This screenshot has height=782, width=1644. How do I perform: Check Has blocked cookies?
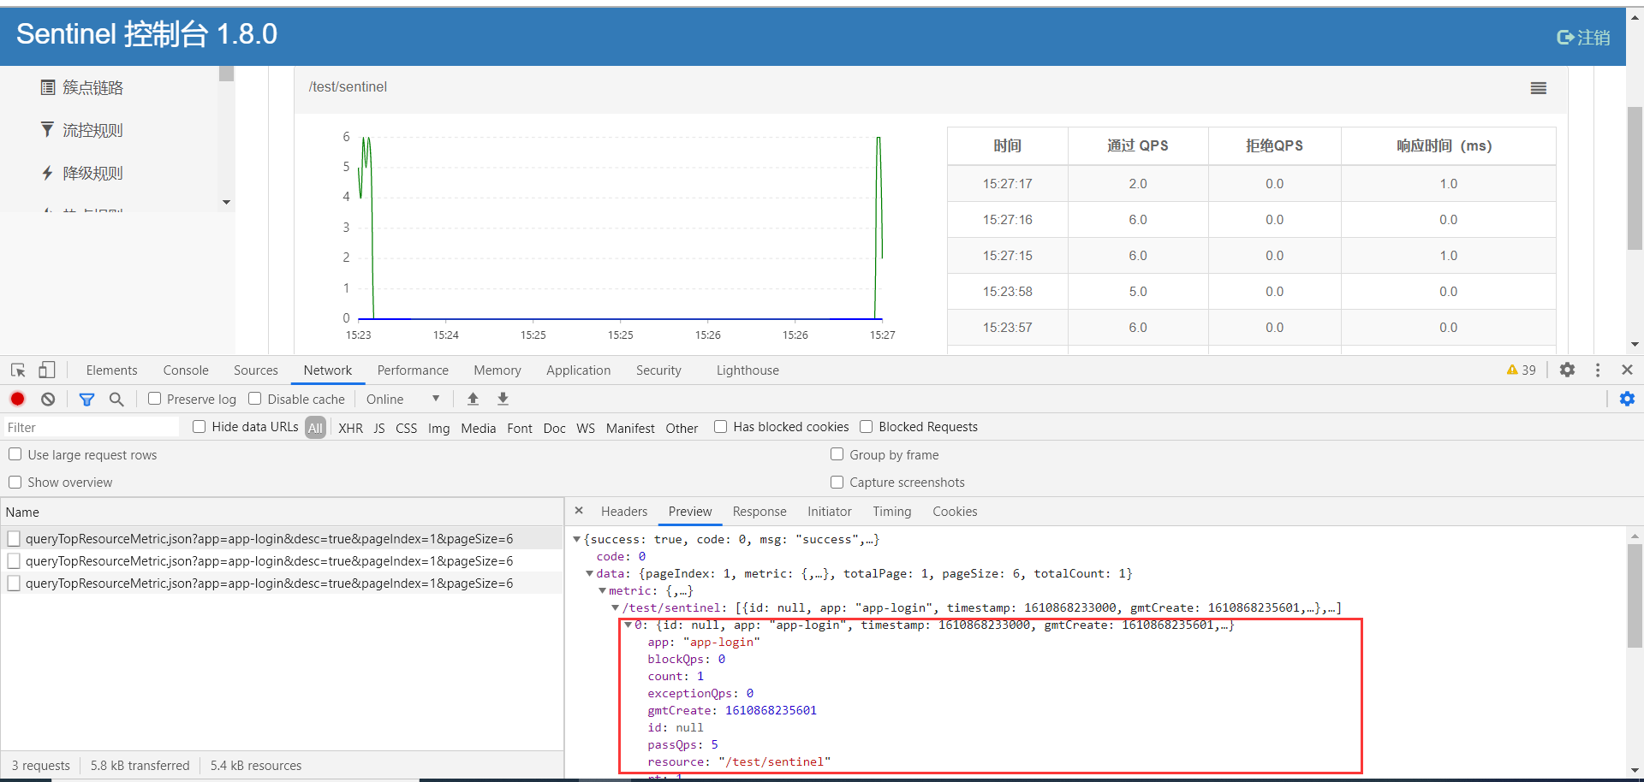click(x=720, y=427)
